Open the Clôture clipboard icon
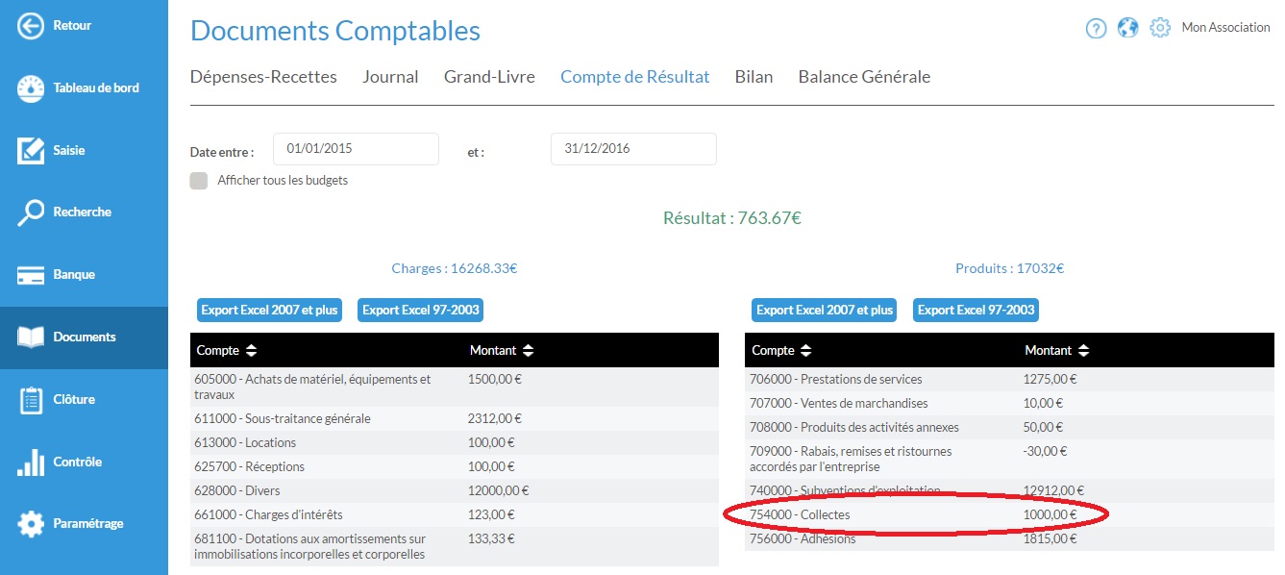1285x575 pixels. point(31,400)
